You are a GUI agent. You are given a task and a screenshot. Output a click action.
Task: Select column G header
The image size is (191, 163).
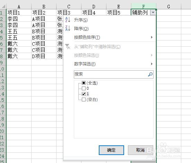point(168,7)
